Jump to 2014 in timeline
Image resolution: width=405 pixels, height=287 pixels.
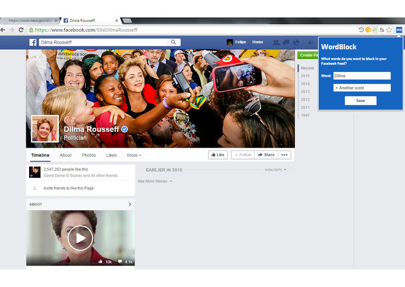click(305, 84)
